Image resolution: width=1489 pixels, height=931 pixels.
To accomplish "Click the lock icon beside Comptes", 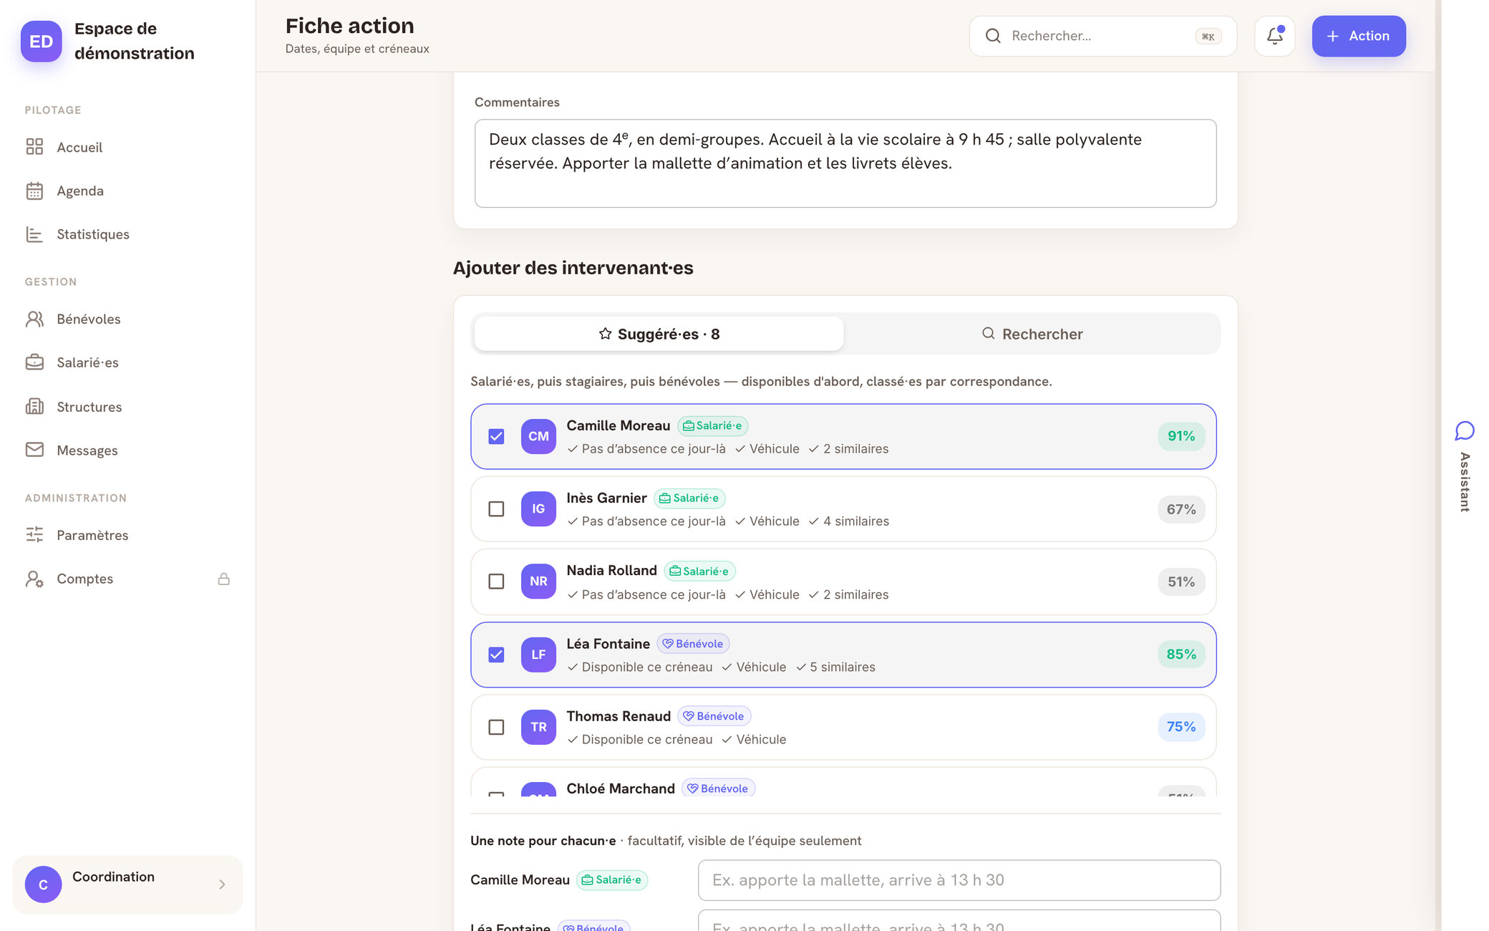I will coord(223,579).
